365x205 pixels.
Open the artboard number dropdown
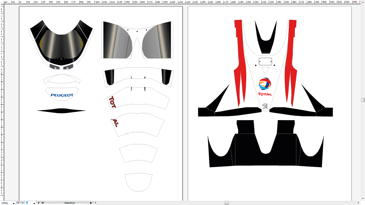coord(34,203)
